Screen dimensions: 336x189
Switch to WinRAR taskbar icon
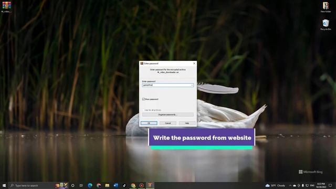[150, 185]
